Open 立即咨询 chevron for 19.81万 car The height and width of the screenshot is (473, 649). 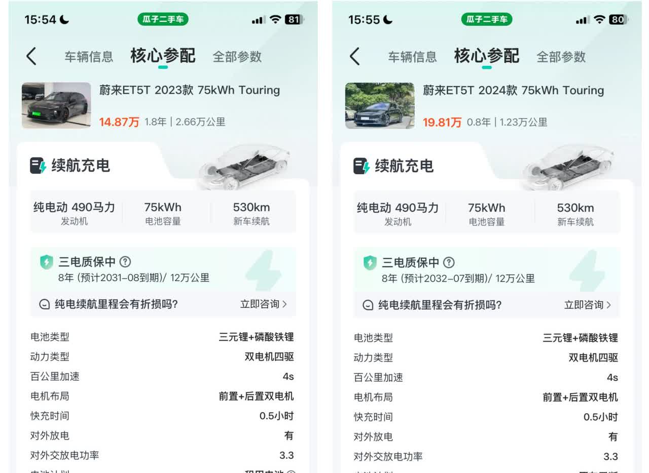pos(608,305)
